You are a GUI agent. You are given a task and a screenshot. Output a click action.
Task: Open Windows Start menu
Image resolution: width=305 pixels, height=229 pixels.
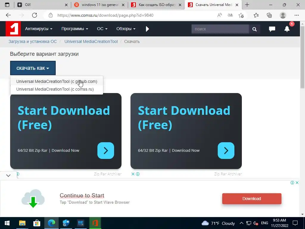[x=7, y=223]
